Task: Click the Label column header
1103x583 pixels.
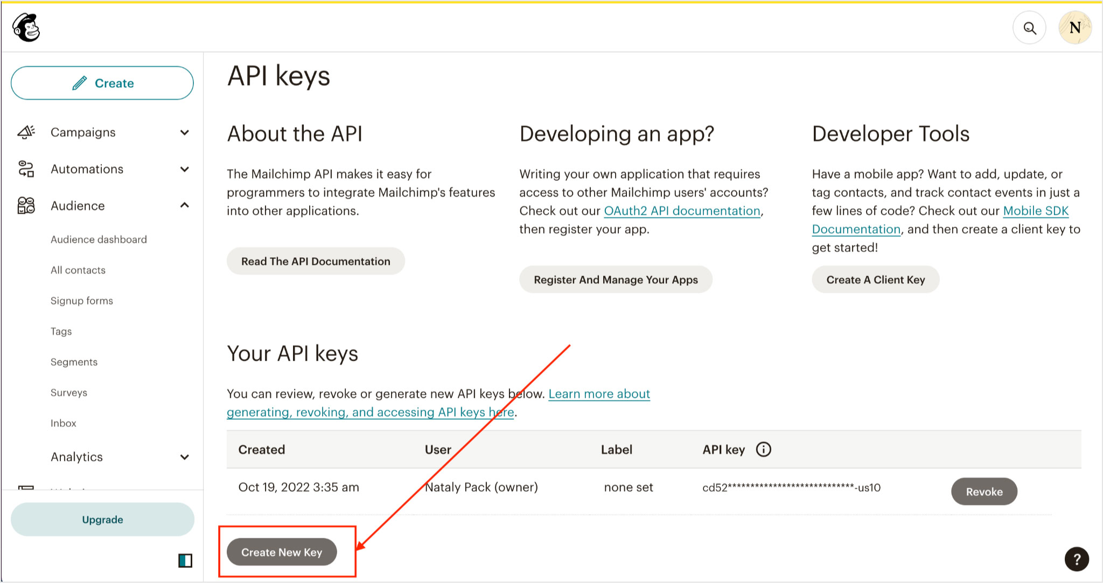Action: (x=617, y=449)
